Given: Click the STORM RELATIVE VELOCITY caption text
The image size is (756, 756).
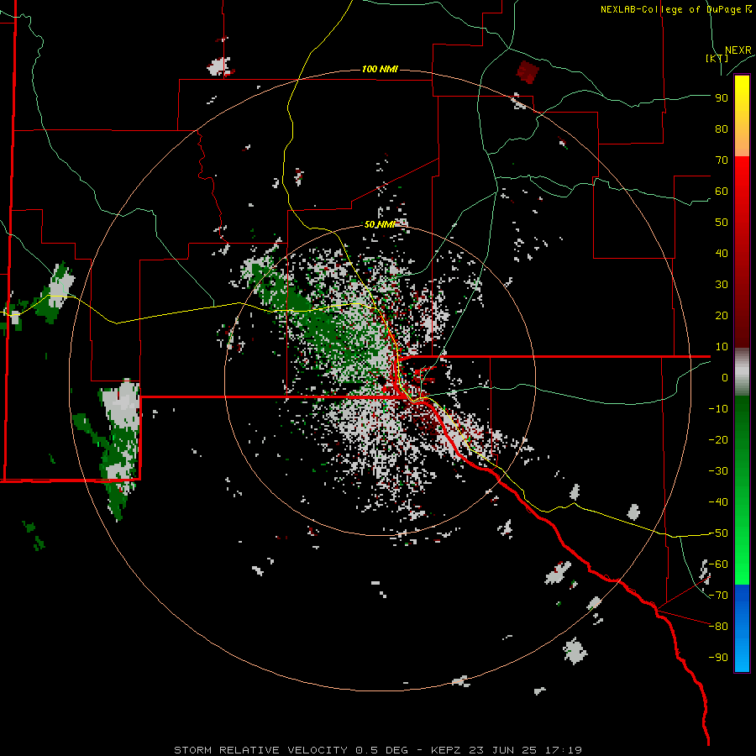Looking at the screenshot, I should click(261, 750).
